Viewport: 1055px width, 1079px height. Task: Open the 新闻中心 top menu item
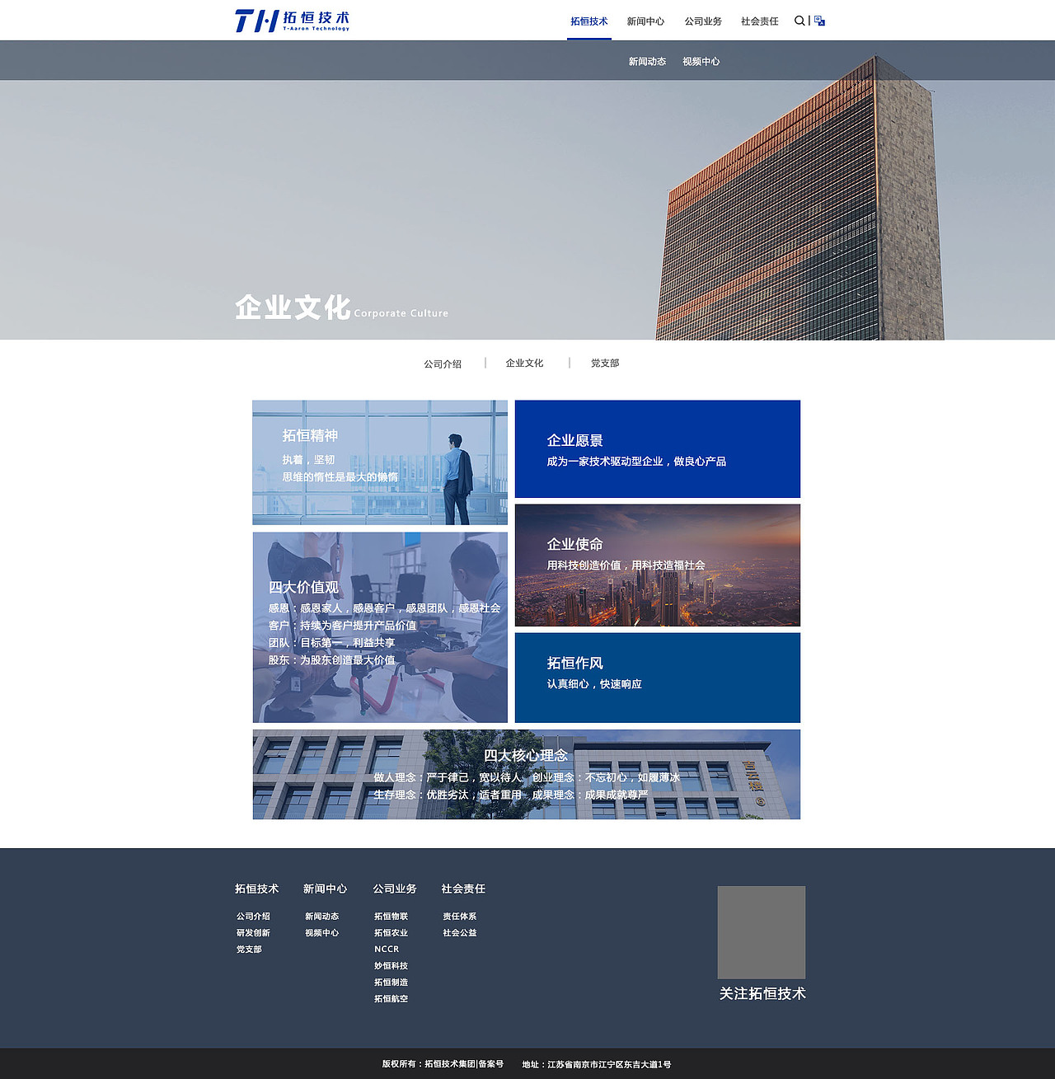pyautogui.click(x=645, y=21)
